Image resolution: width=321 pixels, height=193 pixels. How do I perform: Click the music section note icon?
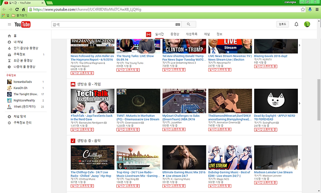tap(73, 141)
